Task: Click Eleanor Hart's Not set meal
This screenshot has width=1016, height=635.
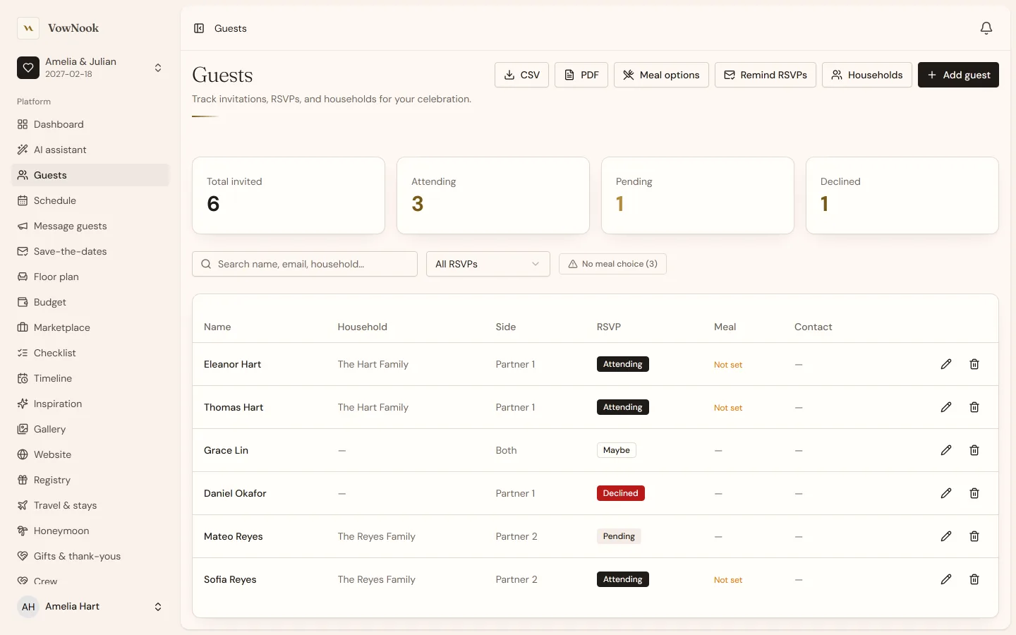Action: pyautogui.click(x=728, y=365)
